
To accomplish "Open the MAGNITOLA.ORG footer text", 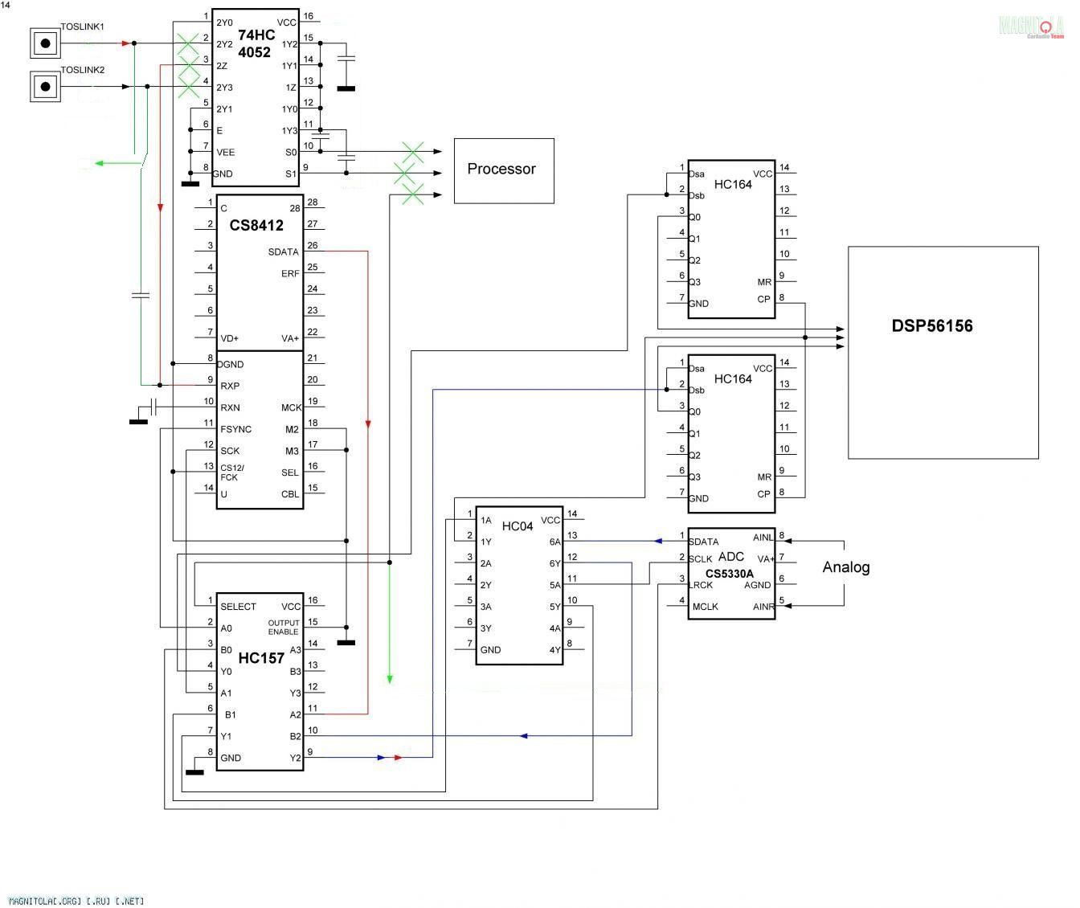I will click(x=76, y=901).
